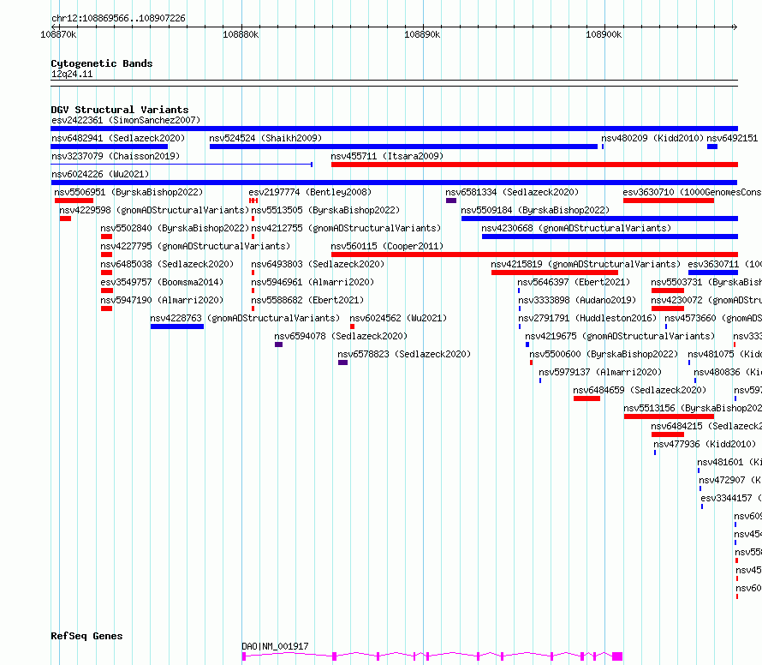Select the DAO gene's last exon block

[617, 656]
